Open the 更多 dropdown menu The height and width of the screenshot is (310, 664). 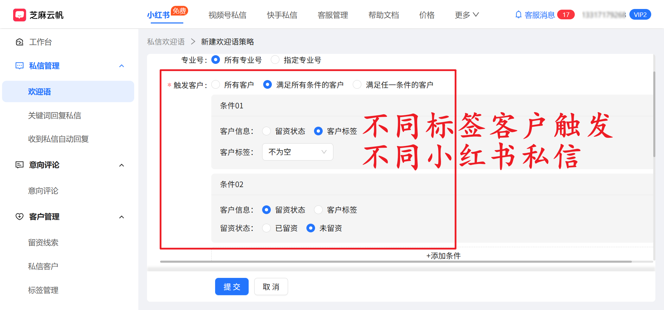pyautogui.click(x=467, y=15)
